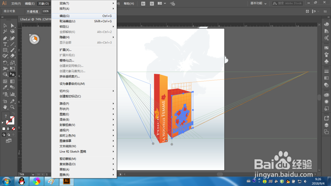The height and width of the screenshot is (186, 331).
Task: Open the Appearance panel icon
Action: click(326, 102)
